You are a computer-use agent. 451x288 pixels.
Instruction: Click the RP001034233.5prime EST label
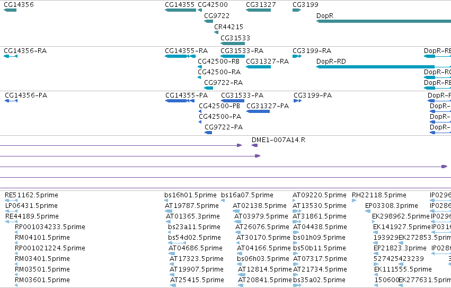(x=50, y=227)
